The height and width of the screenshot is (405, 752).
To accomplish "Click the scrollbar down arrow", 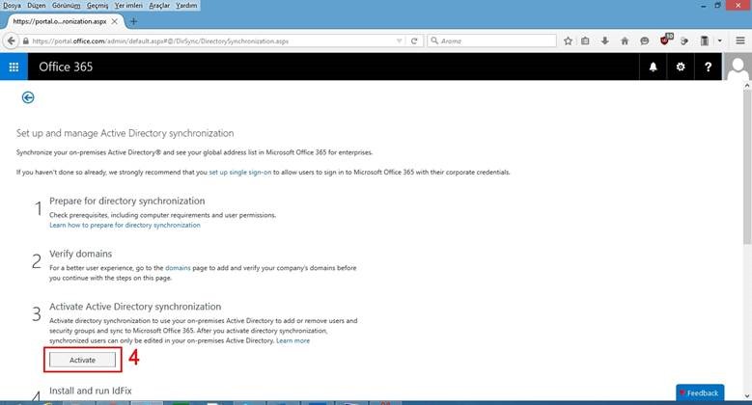I will point(747,396).
